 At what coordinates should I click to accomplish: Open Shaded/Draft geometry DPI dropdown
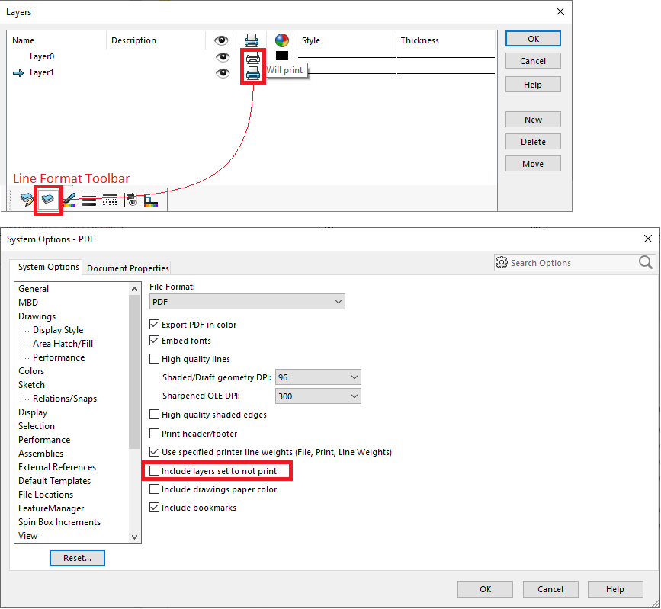click(x=317, y=377)
